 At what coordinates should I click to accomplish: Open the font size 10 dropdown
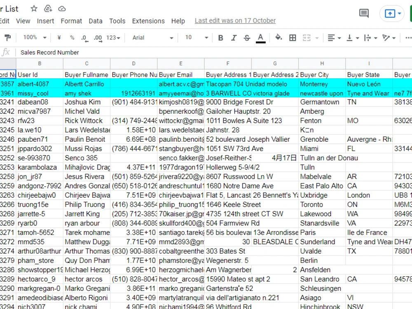(197, 37)
